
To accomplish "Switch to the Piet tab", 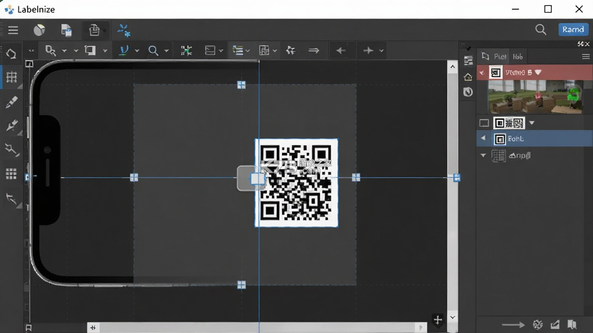I will [500, 57].
